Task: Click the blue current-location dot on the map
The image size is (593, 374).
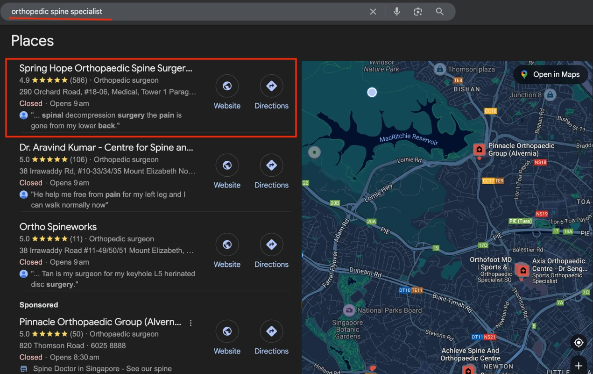Action: [372, 93]
